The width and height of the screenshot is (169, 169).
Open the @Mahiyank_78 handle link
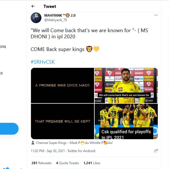tap(55, 20)
